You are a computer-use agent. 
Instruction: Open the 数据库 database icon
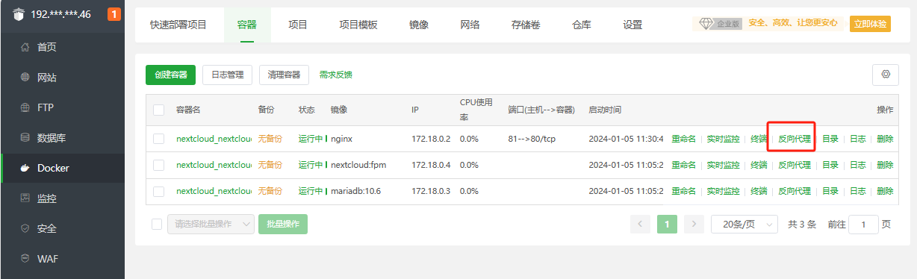(25, 138)
